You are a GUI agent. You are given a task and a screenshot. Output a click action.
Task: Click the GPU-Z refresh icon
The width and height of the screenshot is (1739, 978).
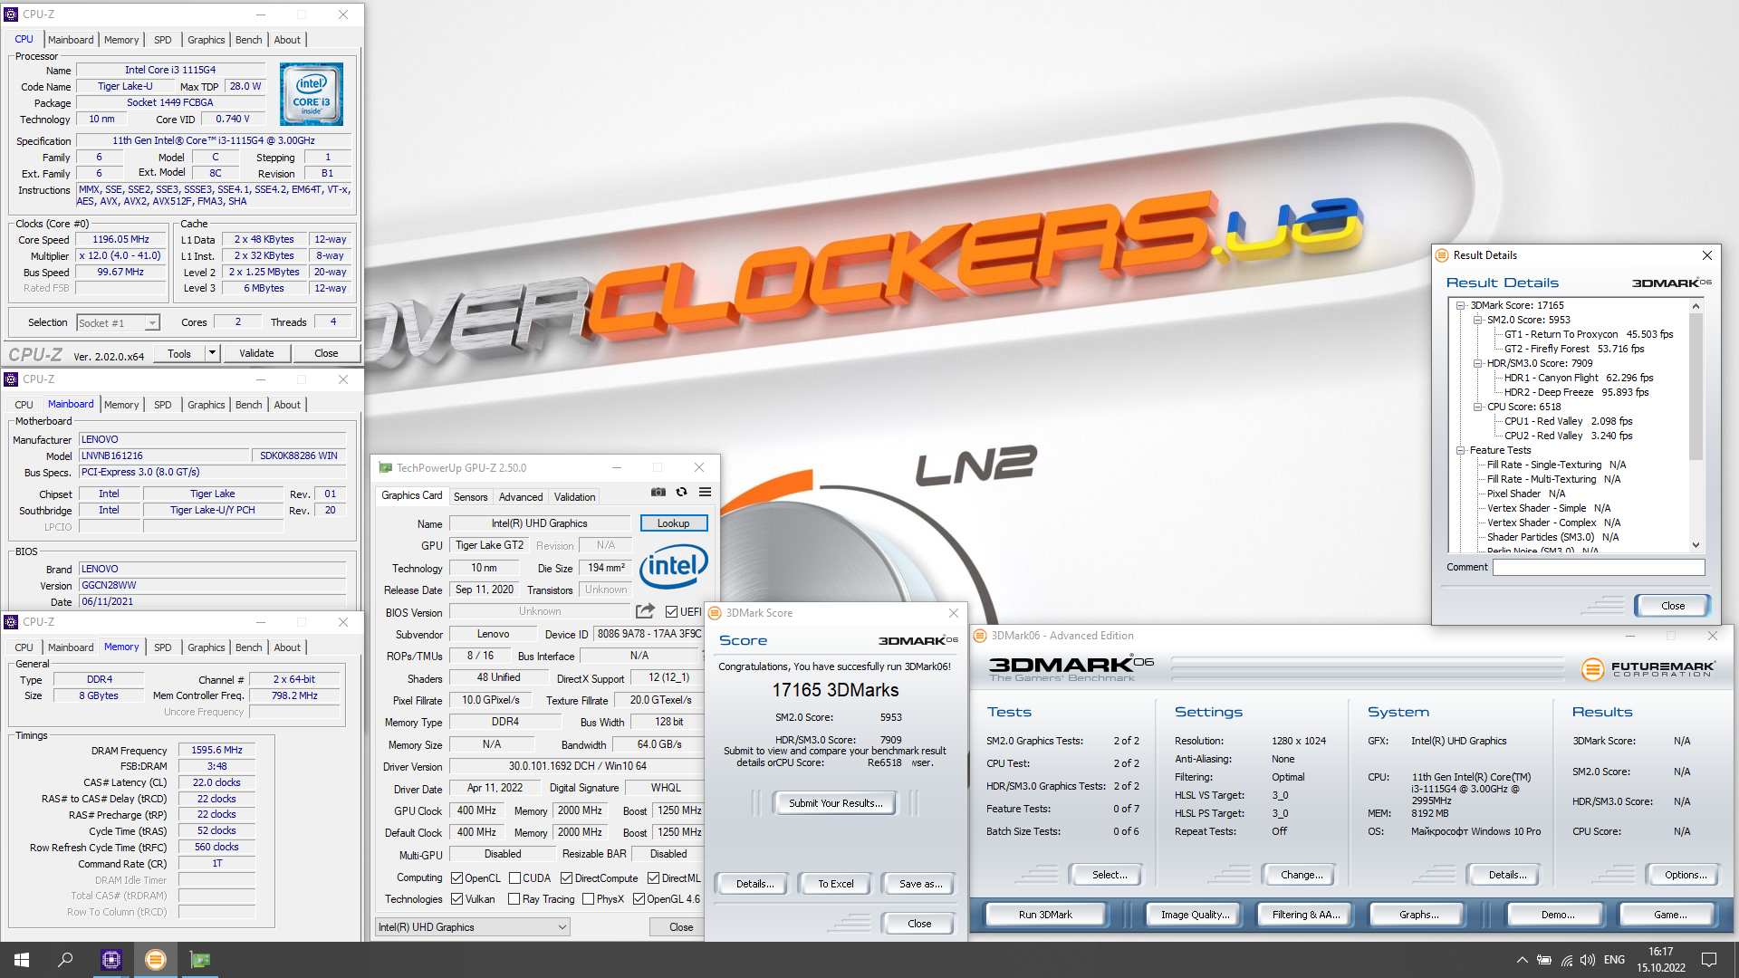(x=681, y=492)
